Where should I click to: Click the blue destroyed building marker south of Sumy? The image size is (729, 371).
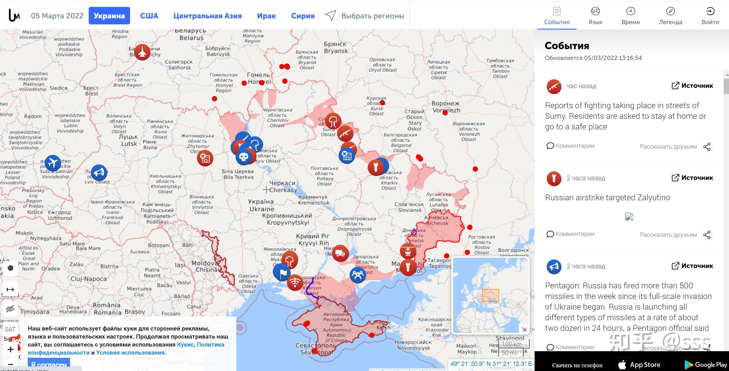pos(347,156)
